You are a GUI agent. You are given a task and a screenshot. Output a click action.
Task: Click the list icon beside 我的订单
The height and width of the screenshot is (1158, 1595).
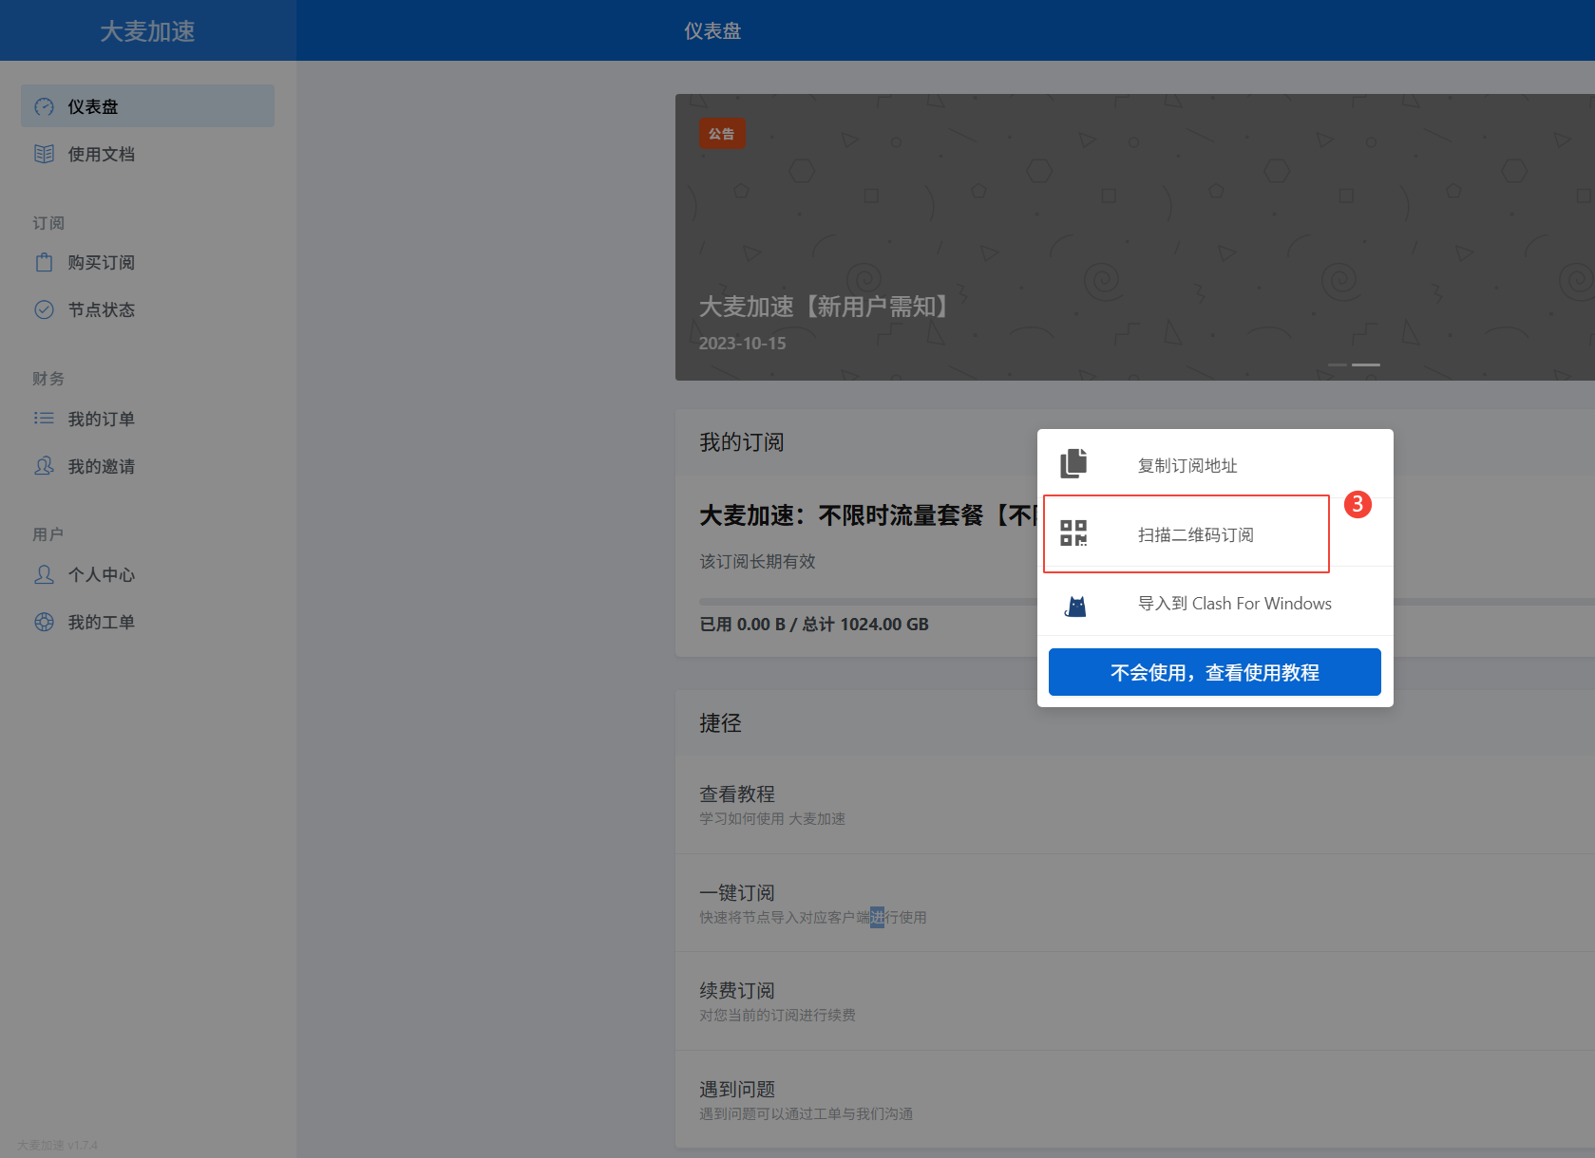click(44, 419)
